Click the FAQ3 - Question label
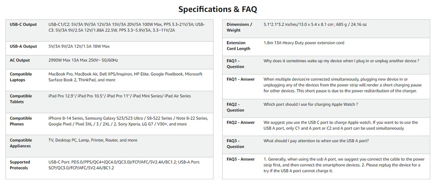Screen dimensions: 436x187 235,144
